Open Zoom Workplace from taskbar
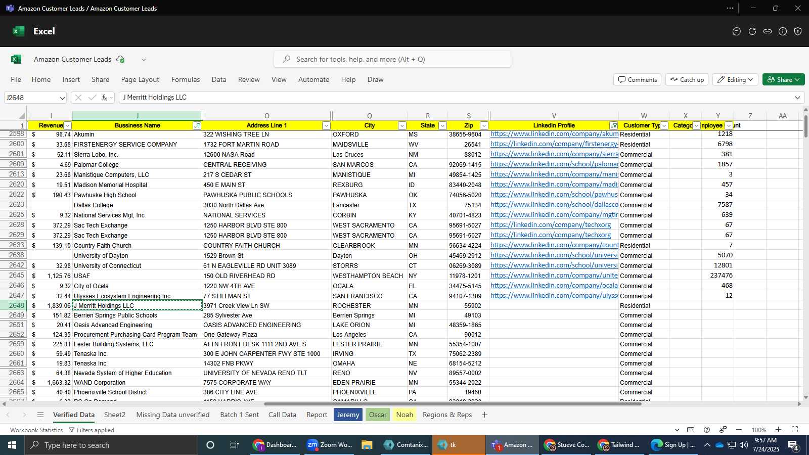Screen dimensions: 809x455 click(x=330, y=445)
